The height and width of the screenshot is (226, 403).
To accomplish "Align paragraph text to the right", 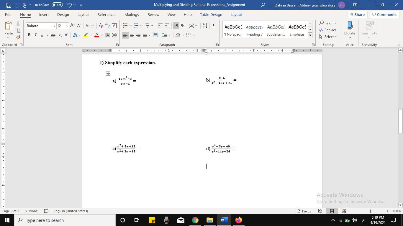I will [138, 35].
